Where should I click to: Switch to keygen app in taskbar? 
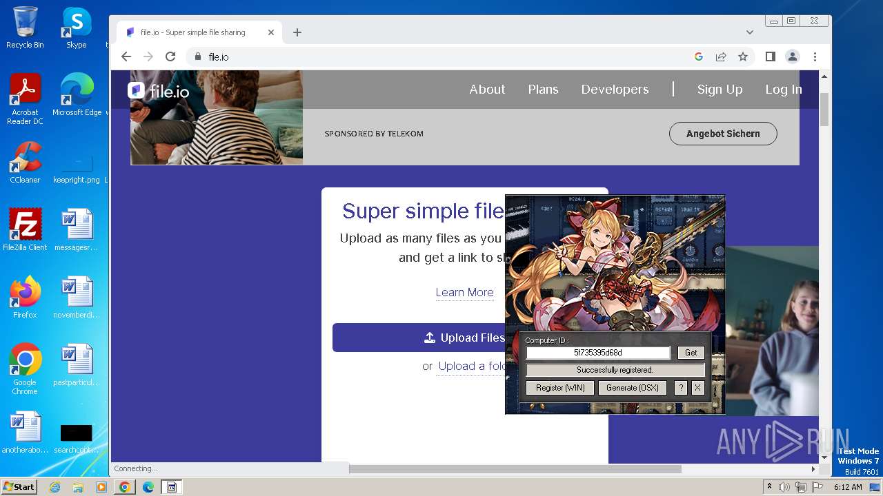point(172,487)
